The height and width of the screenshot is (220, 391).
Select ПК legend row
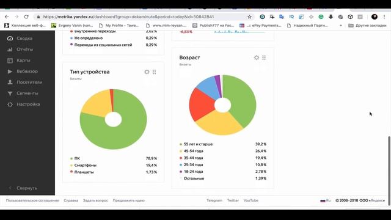(x=114, y=158)
